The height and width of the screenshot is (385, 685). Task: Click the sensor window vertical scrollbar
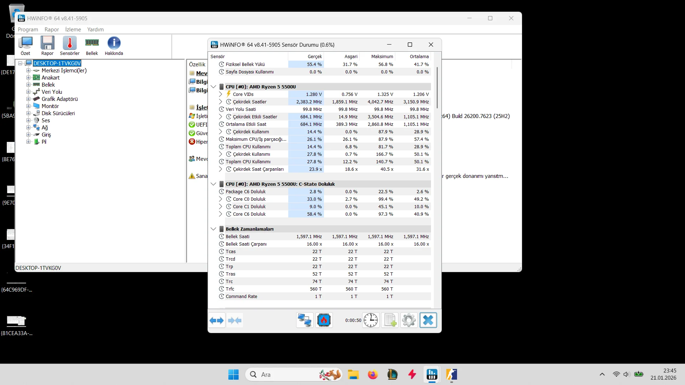point(437,87)
